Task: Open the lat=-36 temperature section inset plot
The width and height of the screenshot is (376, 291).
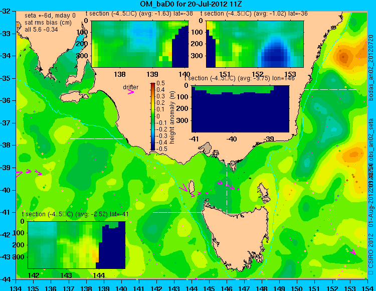Action: tap(255, 44)
